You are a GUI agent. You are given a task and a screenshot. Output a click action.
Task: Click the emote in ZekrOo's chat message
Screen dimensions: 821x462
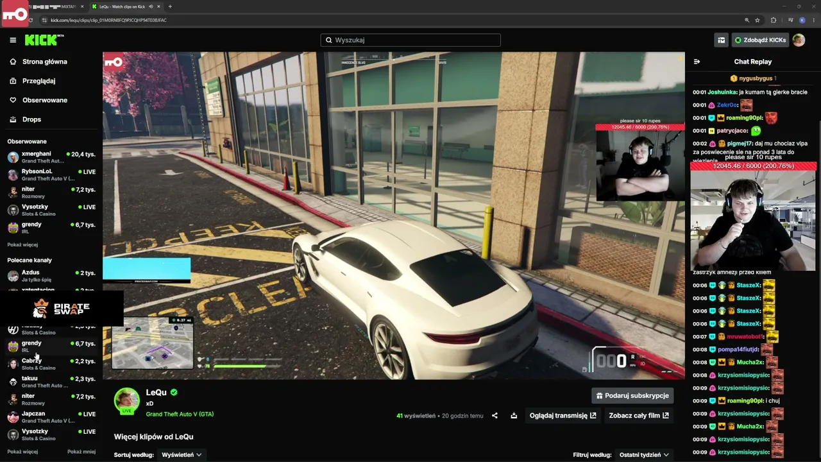click(x=746, y=105)
